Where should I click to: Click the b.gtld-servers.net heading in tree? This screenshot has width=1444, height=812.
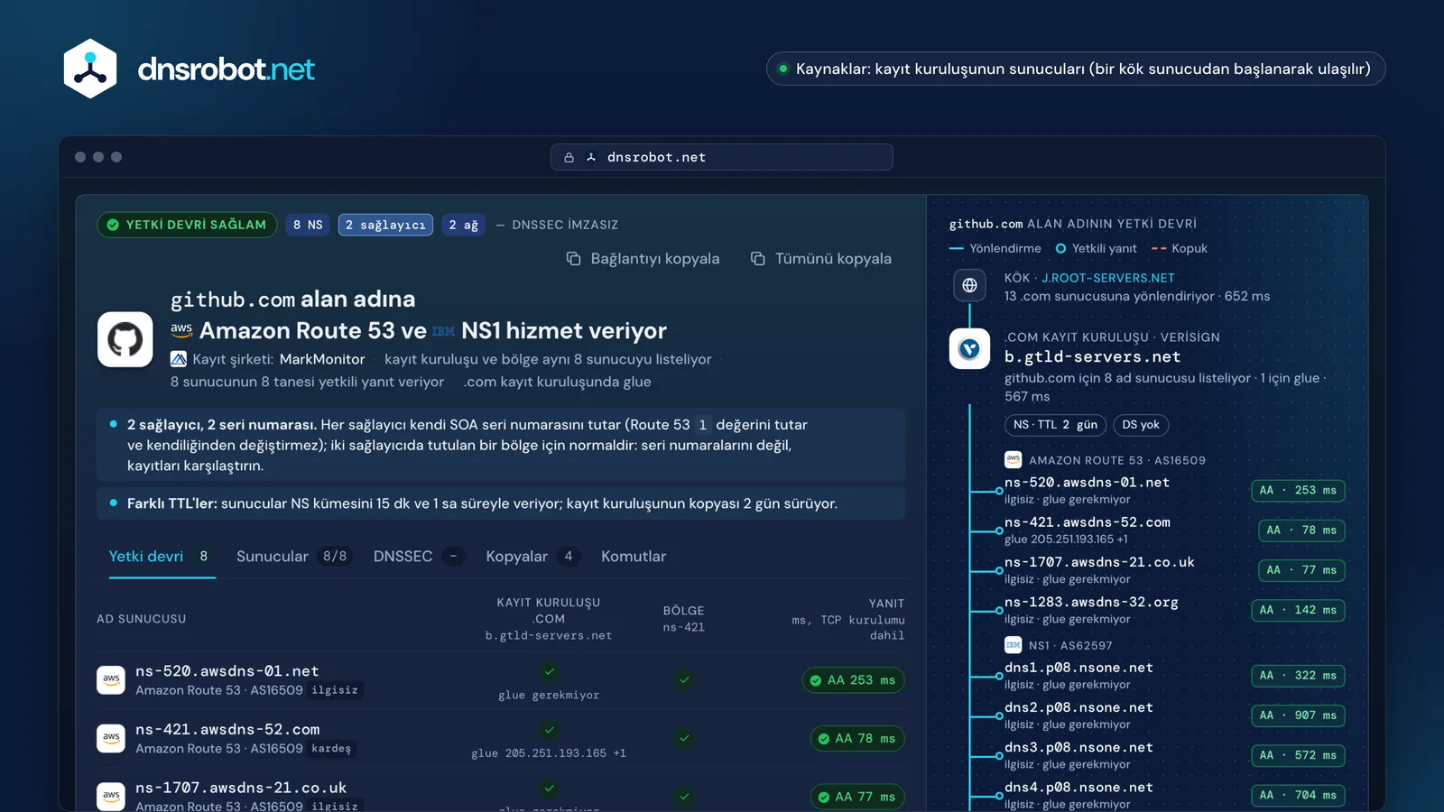pos(1092,357)
